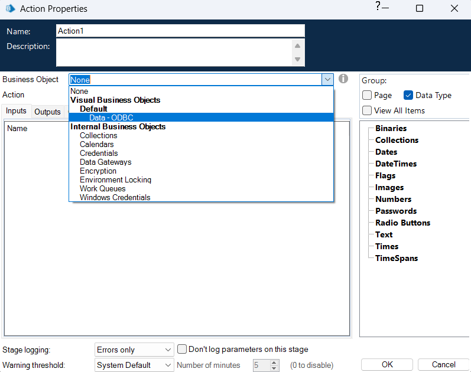Switch to the Outputs tab
Image resolution: width=471 pixels, height=372 pixels.
[47, 112]
